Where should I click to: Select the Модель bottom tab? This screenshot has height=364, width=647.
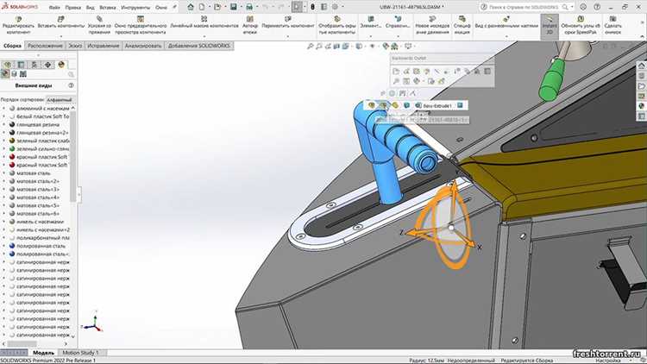43,353
